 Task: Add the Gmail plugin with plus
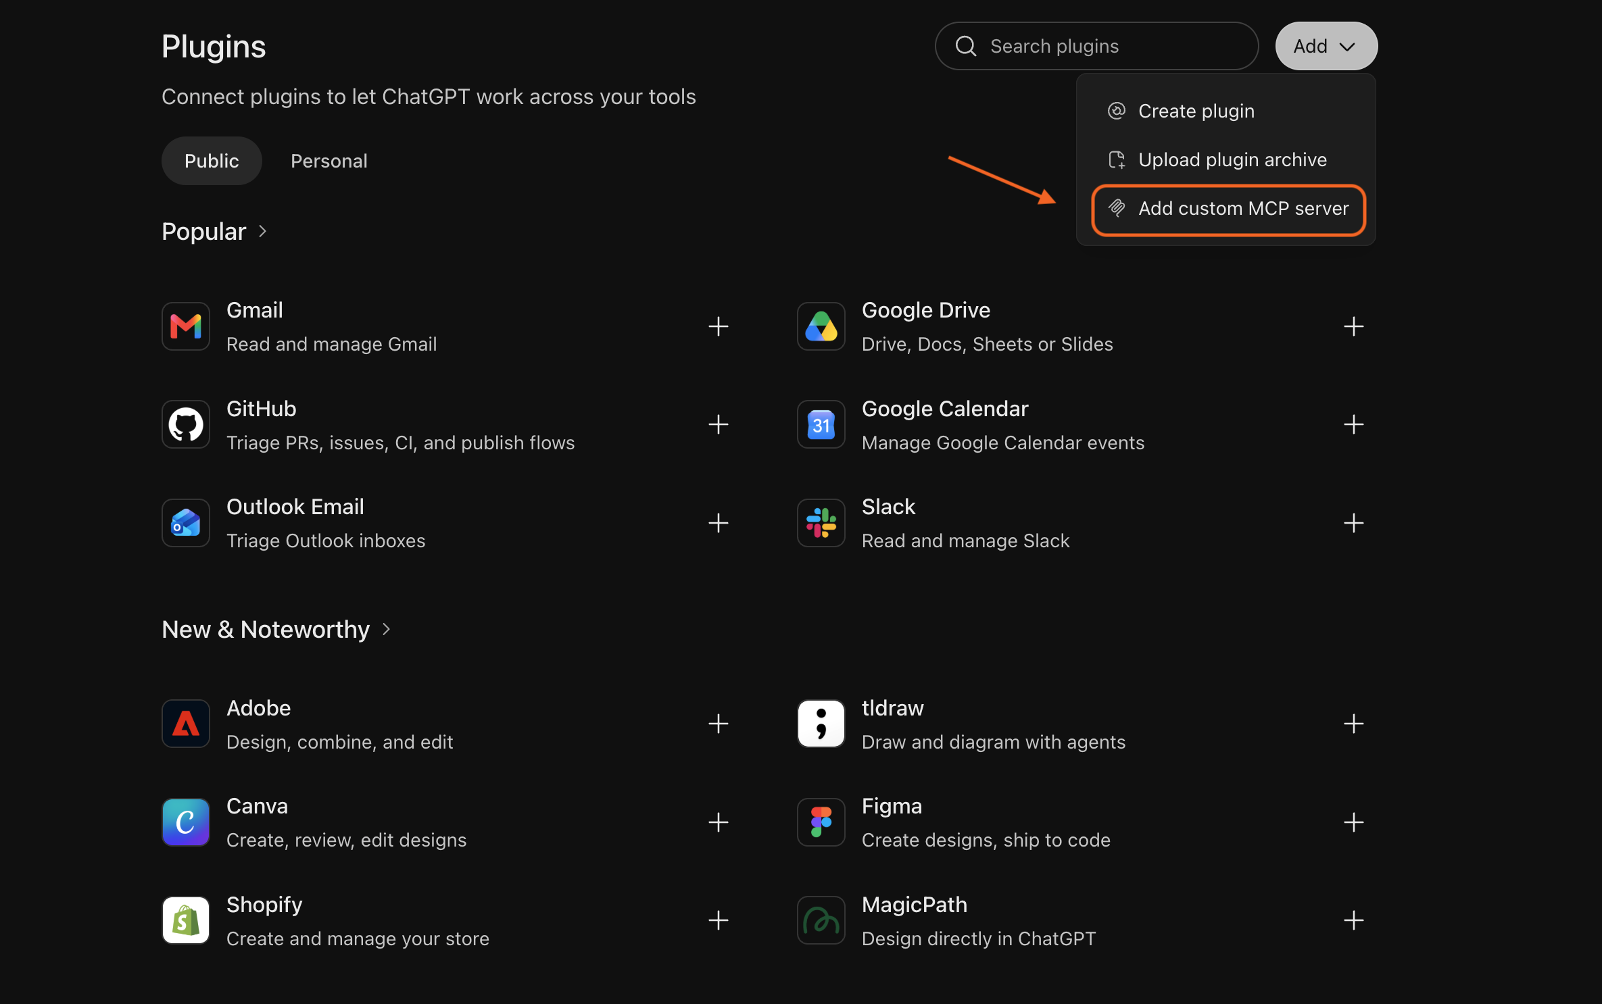719,326
